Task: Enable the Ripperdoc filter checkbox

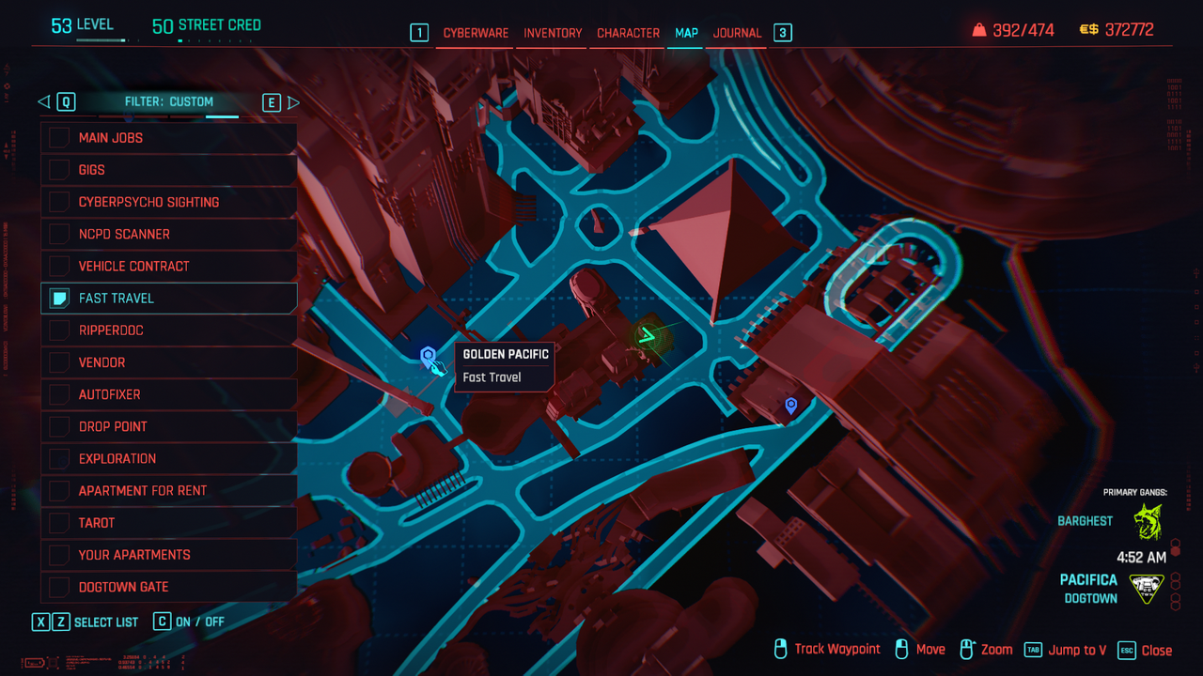Action: point(59,330)
